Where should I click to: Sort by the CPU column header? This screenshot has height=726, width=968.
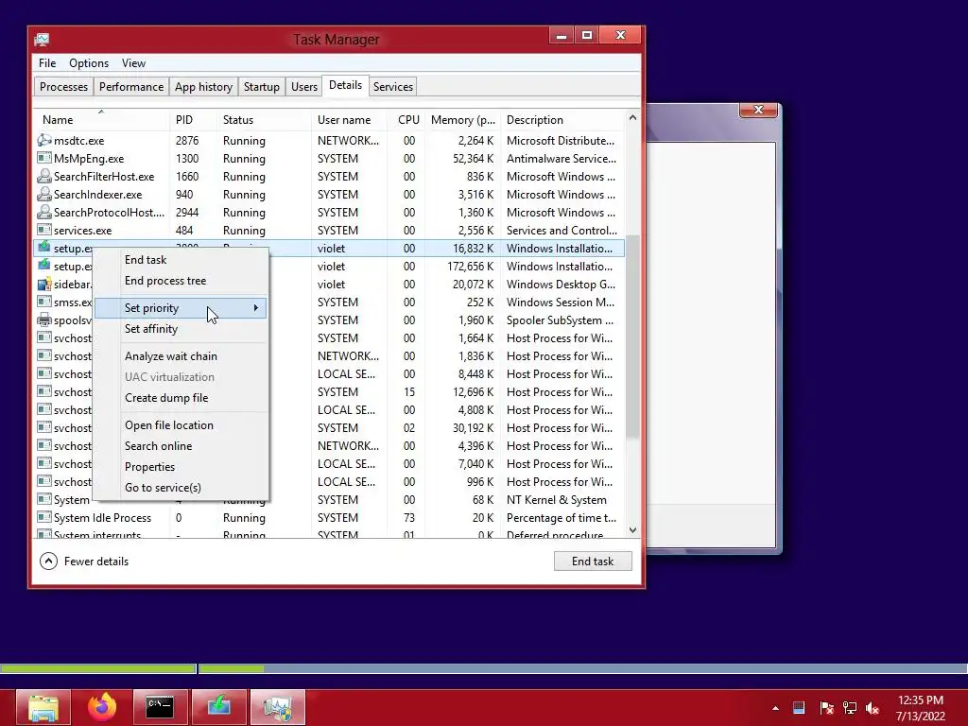point(407,120)
